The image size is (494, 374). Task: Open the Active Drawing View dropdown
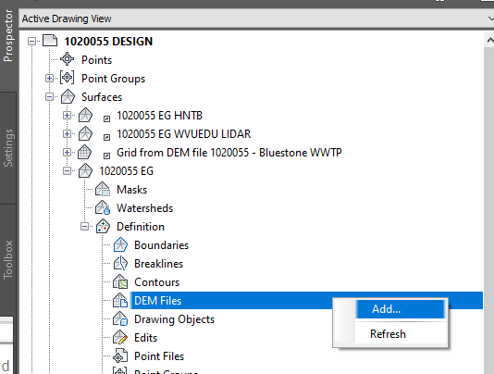coord(490,19)
